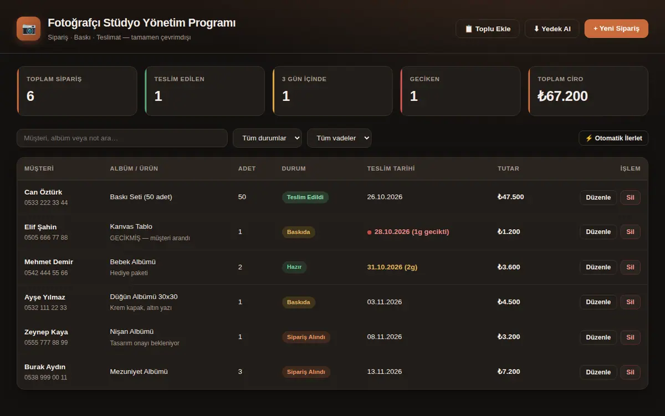Edit Burak Aydın's order
The height and width of the screenshot is (416, 665).
pyautogui.click(x=598, y=372)
